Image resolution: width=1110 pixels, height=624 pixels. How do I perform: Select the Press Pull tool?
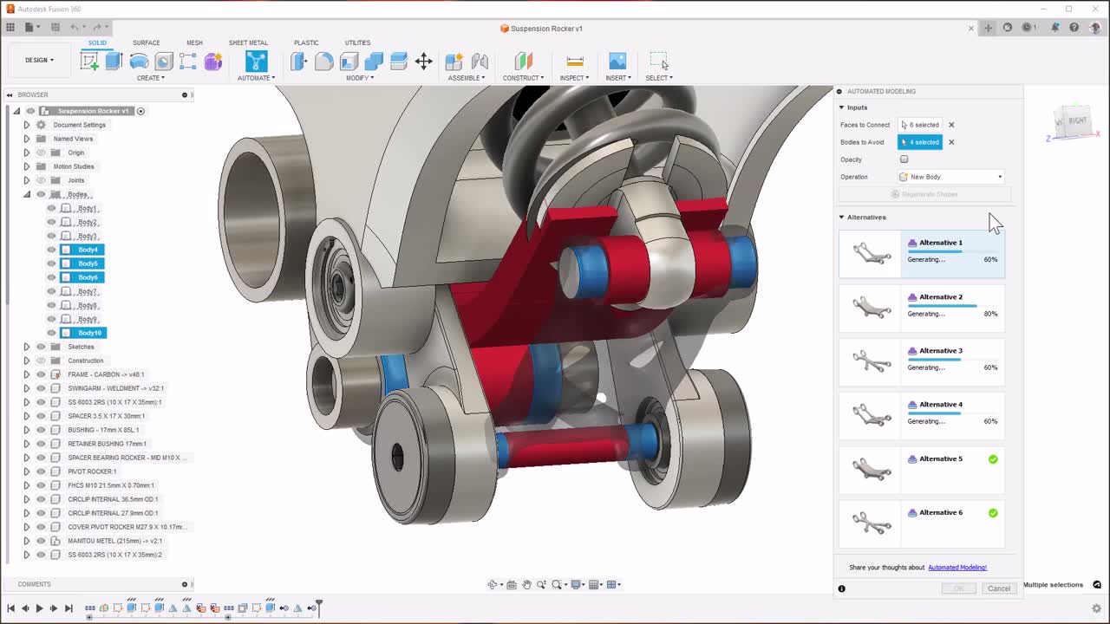click(299, 61)
